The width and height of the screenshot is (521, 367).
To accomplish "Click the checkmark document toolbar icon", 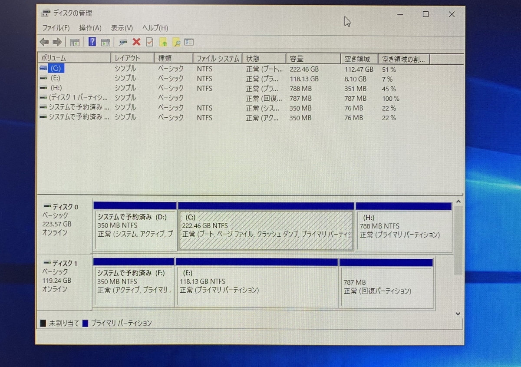I will tap(149, 42).
